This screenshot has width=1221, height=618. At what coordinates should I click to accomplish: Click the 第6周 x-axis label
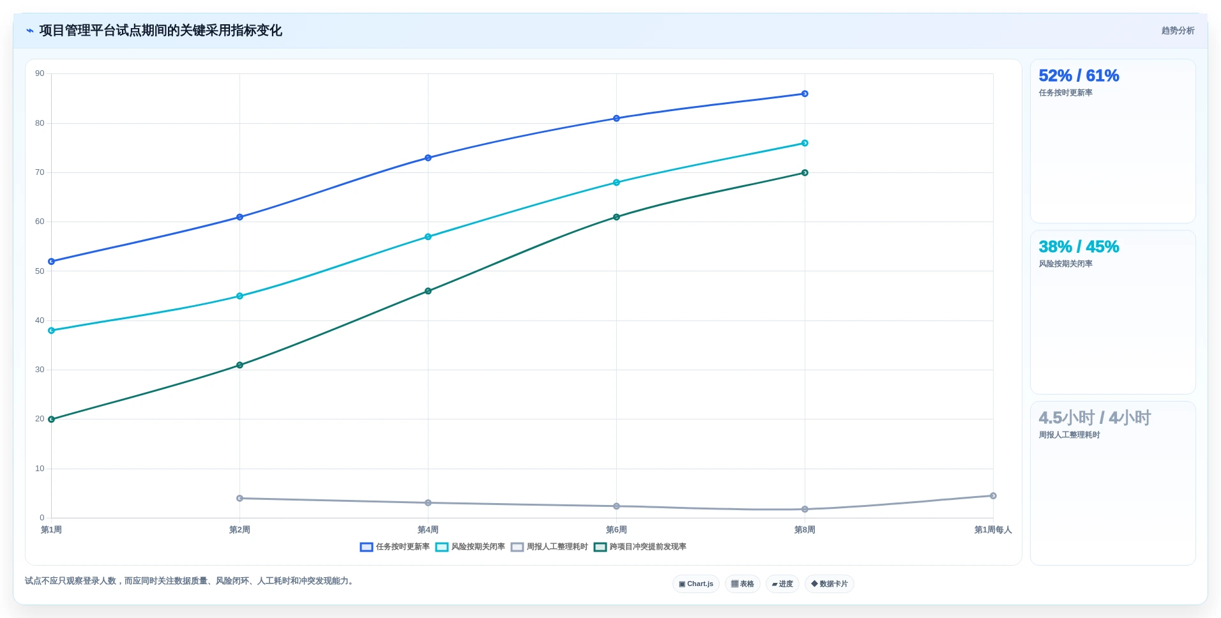click(616, 530)
